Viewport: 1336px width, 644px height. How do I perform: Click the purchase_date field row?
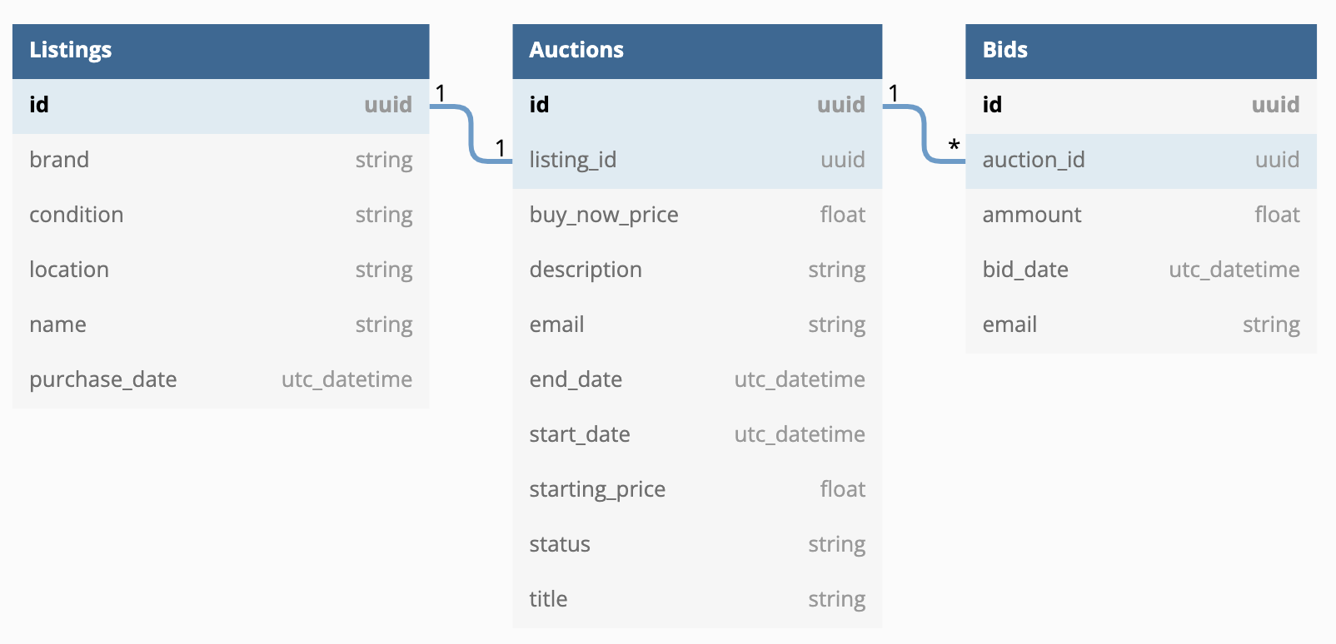221,380
